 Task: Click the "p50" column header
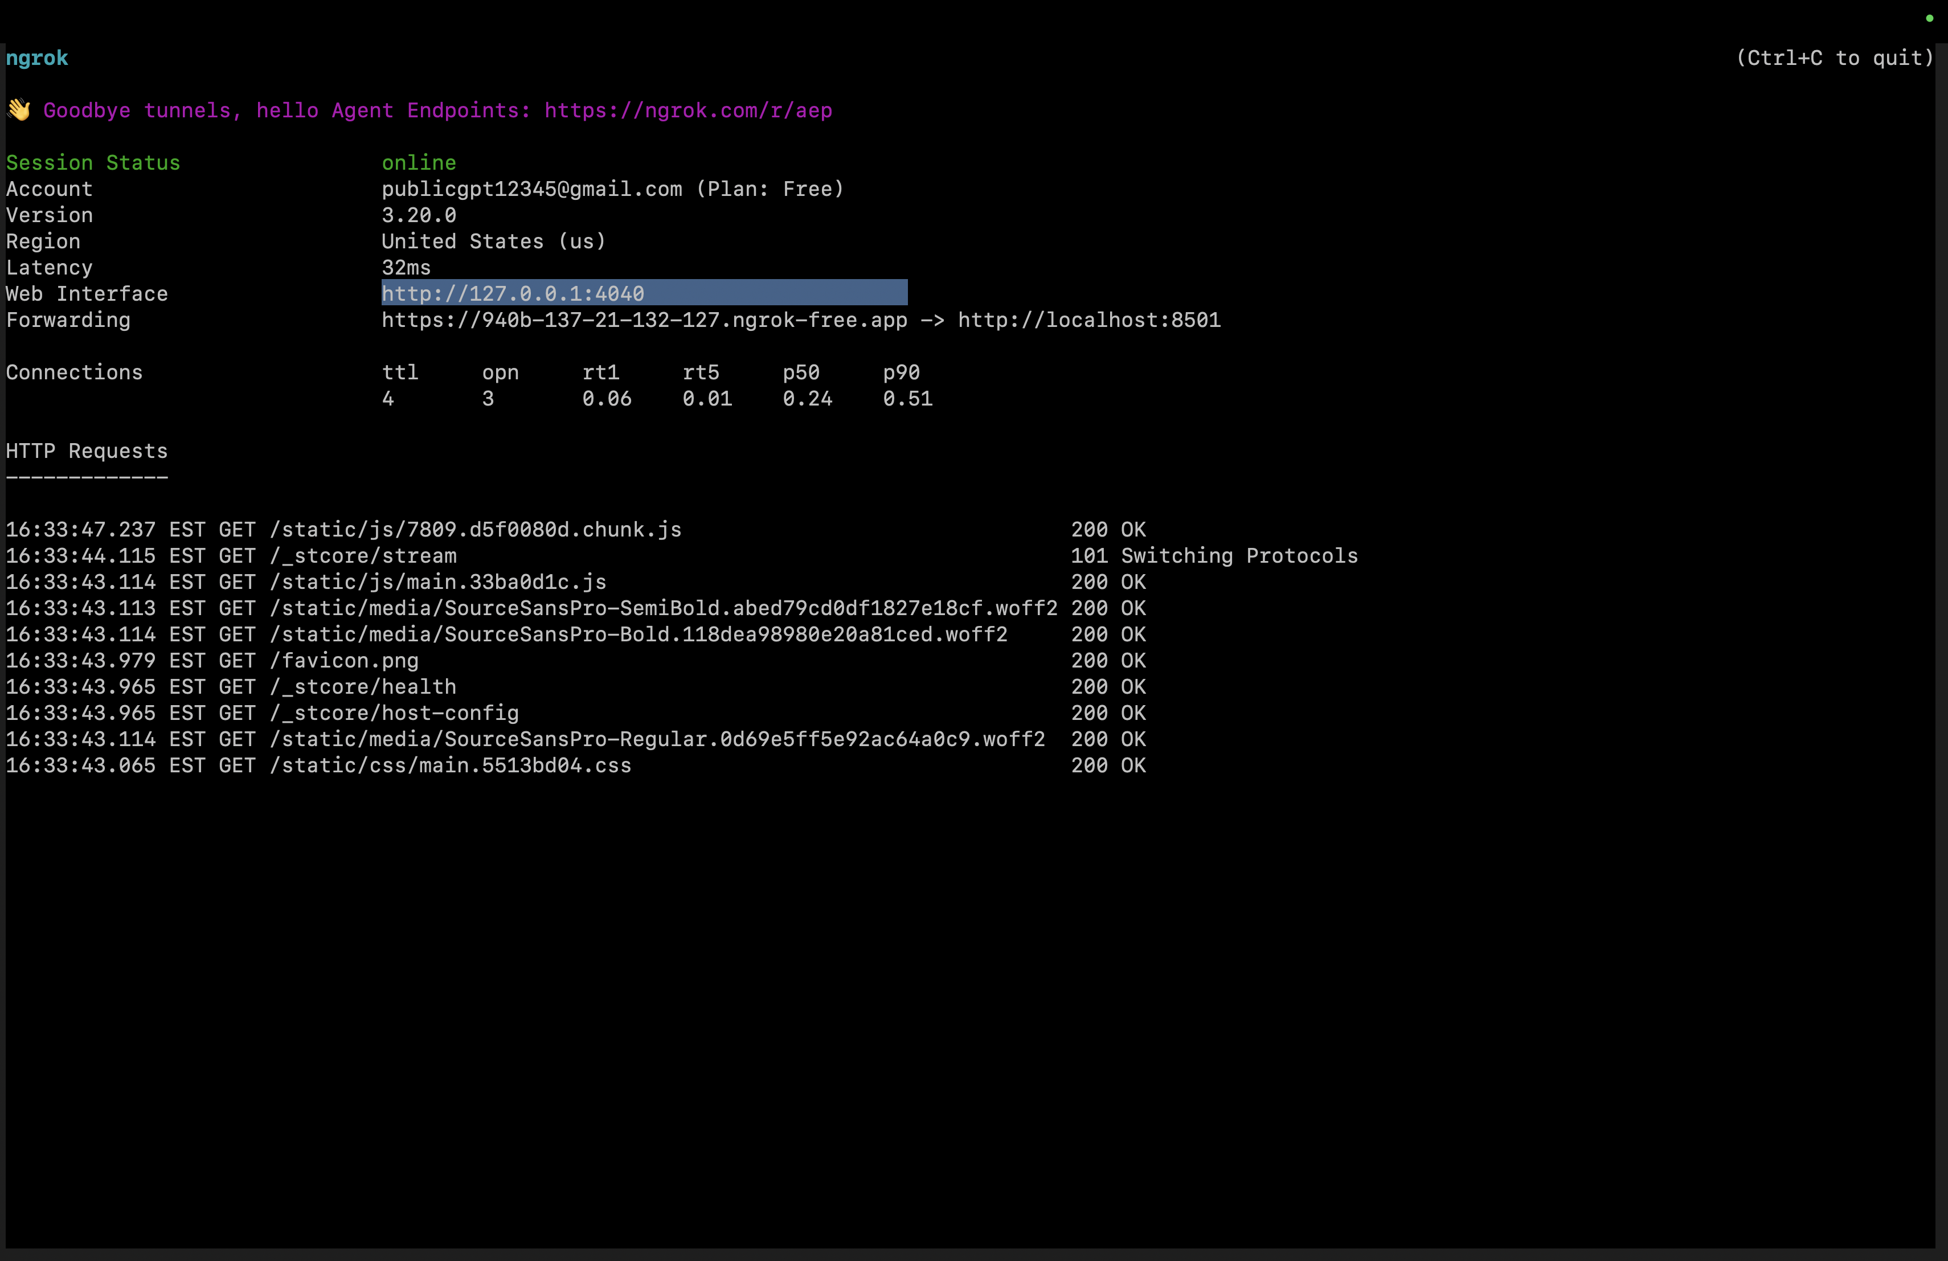coord(800,372)
